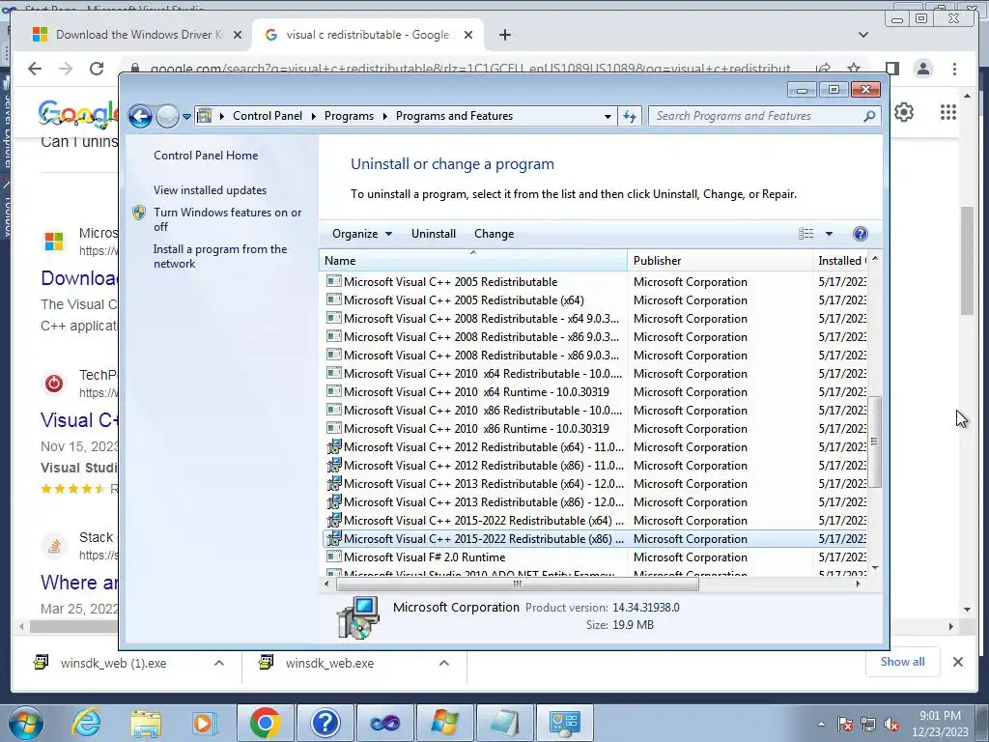Open Chrome tab search dropdown chevron
Image resolution: width=989 pixels, height=742 pixels.
click(x=862, y=35)
